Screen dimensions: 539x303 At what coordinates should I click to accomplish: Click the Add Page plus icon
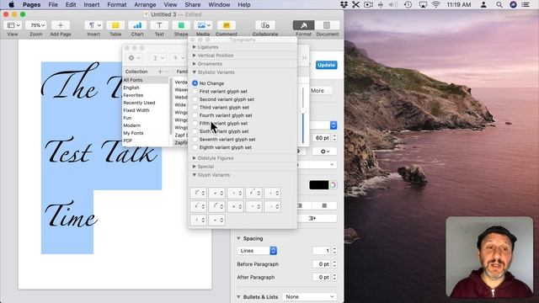pos(60,25)
